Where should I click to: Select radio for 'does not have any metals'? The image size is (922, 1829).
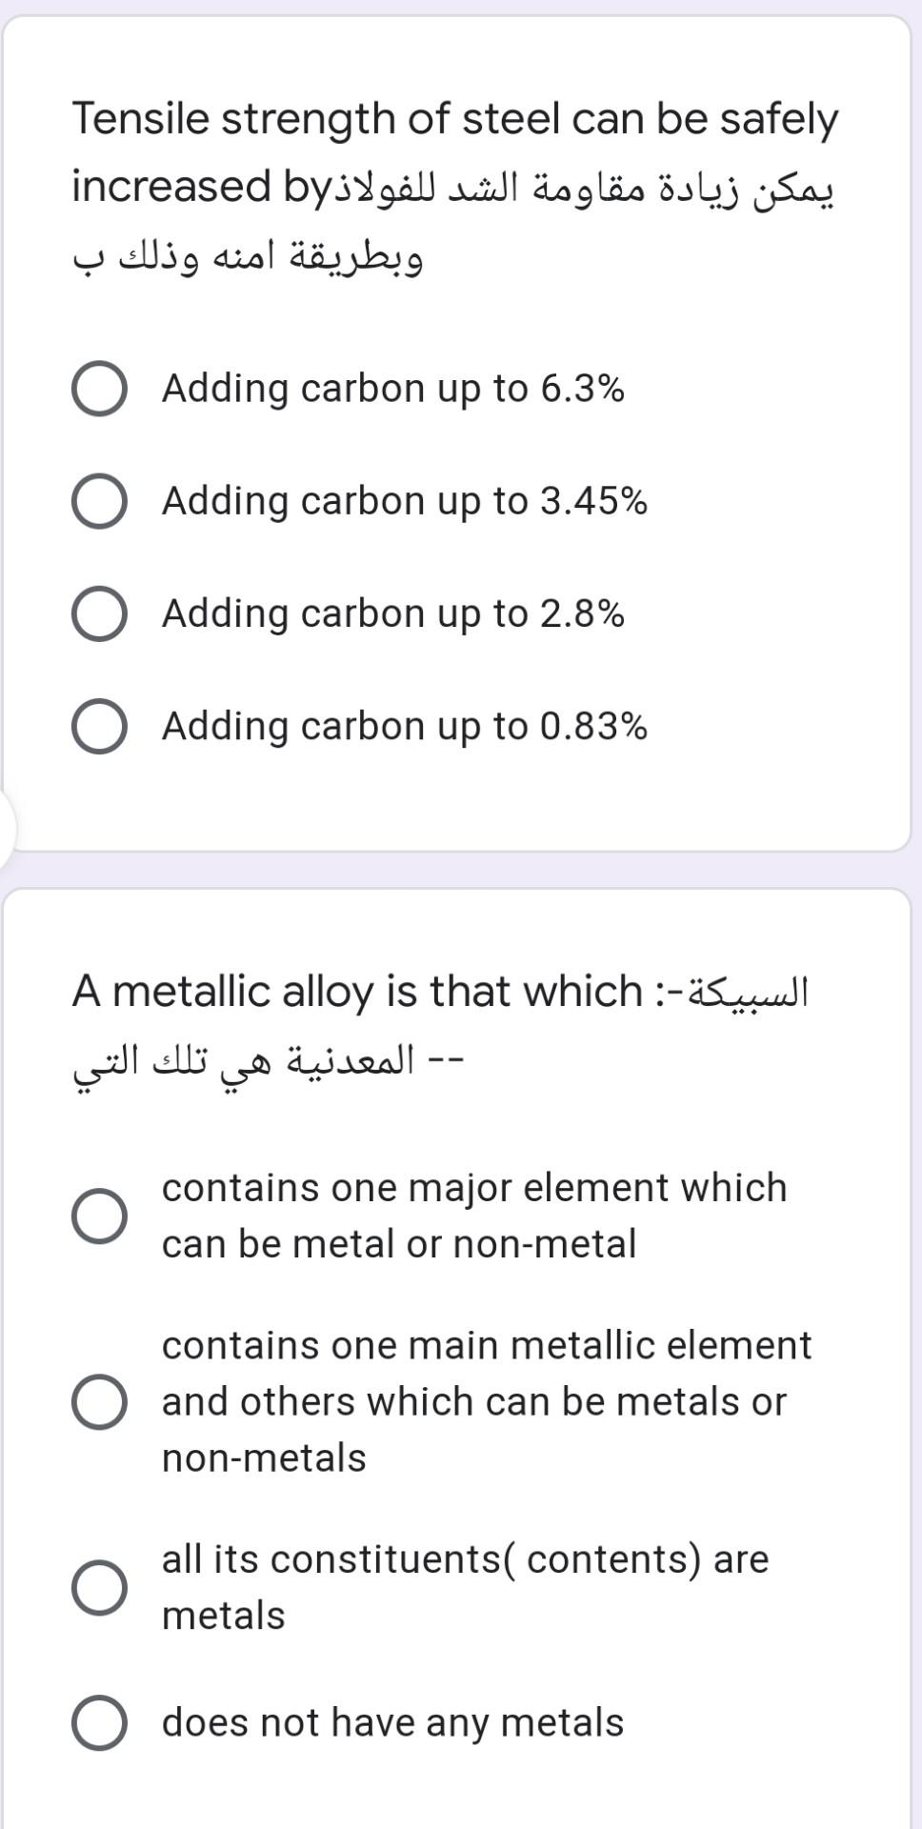99,1722
